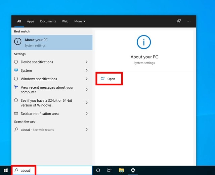Click the magnifier icon beside about web result
Image resolution: width=215 pixels, height=175 pixels.
[x=16, y=129]
